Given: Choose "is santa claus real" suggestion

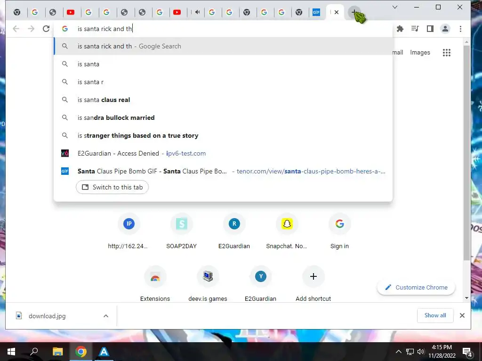Looking at the screenshot, I should tap(223, 100).
